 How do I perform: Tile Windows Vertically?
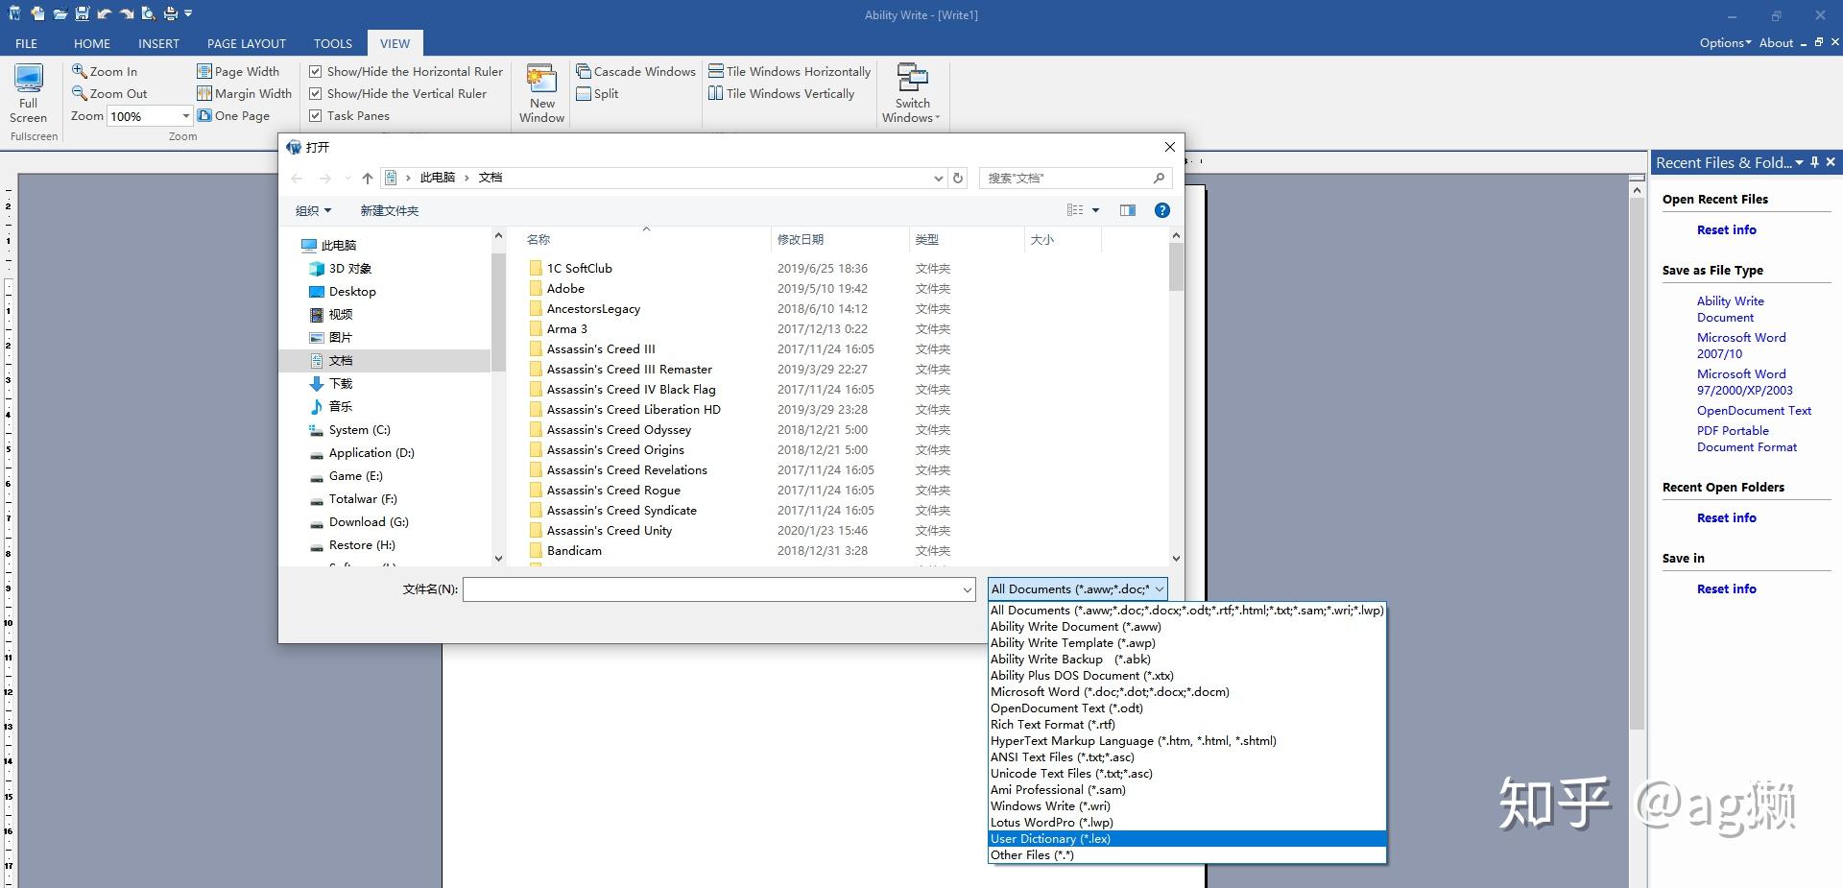click(x=781, y=93)
